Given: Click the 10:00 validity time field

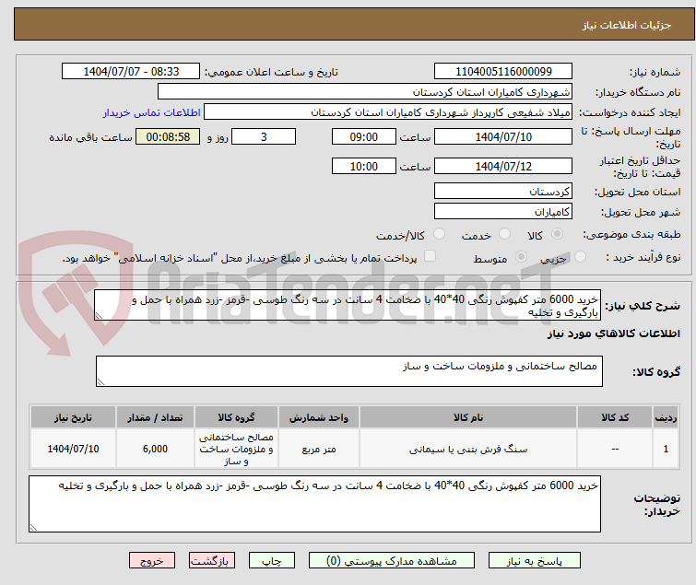Looking at the screenshot, I should coord(364,167).
